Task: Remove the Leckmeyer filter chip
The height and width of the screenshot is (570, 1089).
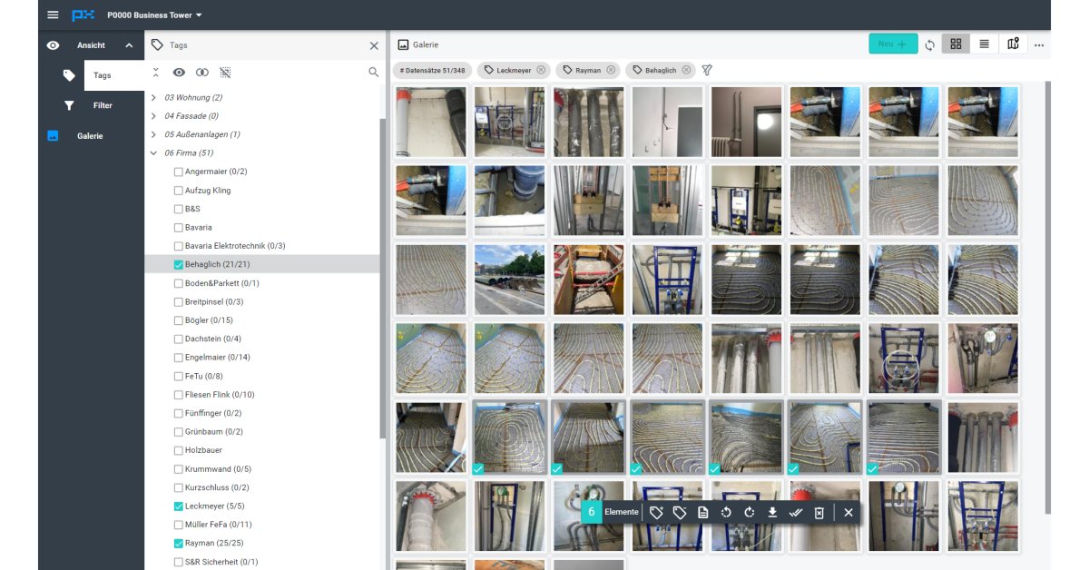Action: 542,70
